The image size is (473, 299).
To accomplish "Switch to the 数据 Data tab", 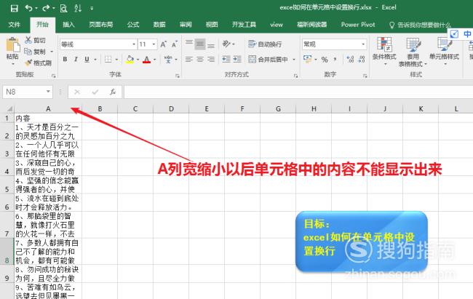I will pos(159,25).
